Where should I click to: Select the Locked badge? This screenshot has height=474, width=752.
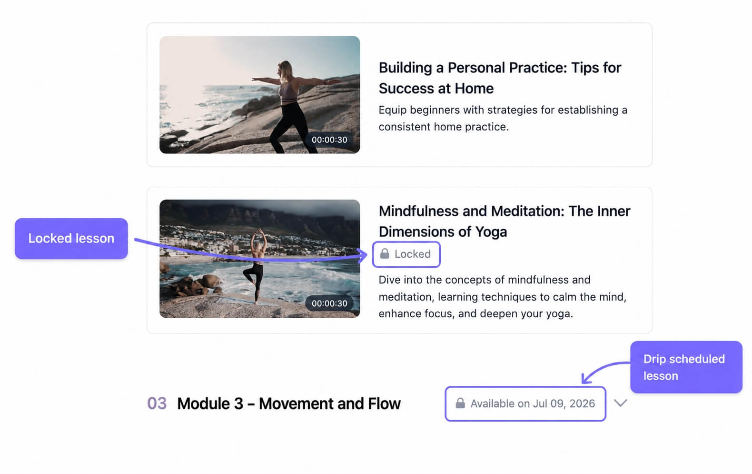(x=406, y=254)
